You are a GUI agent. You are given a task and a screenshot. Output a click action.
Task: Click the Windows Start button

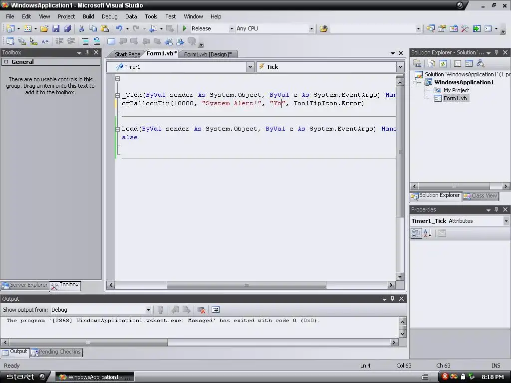(25, 377)
